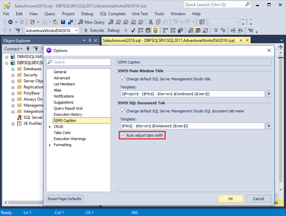The height and width of the screenshot is (216, 286).
Task: Click the New Query toolbar button
Action: [x=91, y=22]
